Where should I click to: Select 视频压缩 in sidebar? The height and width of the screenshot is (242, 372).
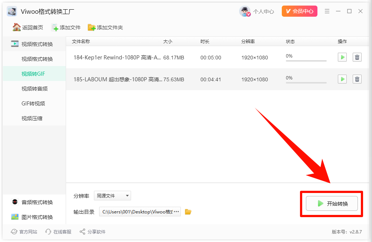coord(34,118)
